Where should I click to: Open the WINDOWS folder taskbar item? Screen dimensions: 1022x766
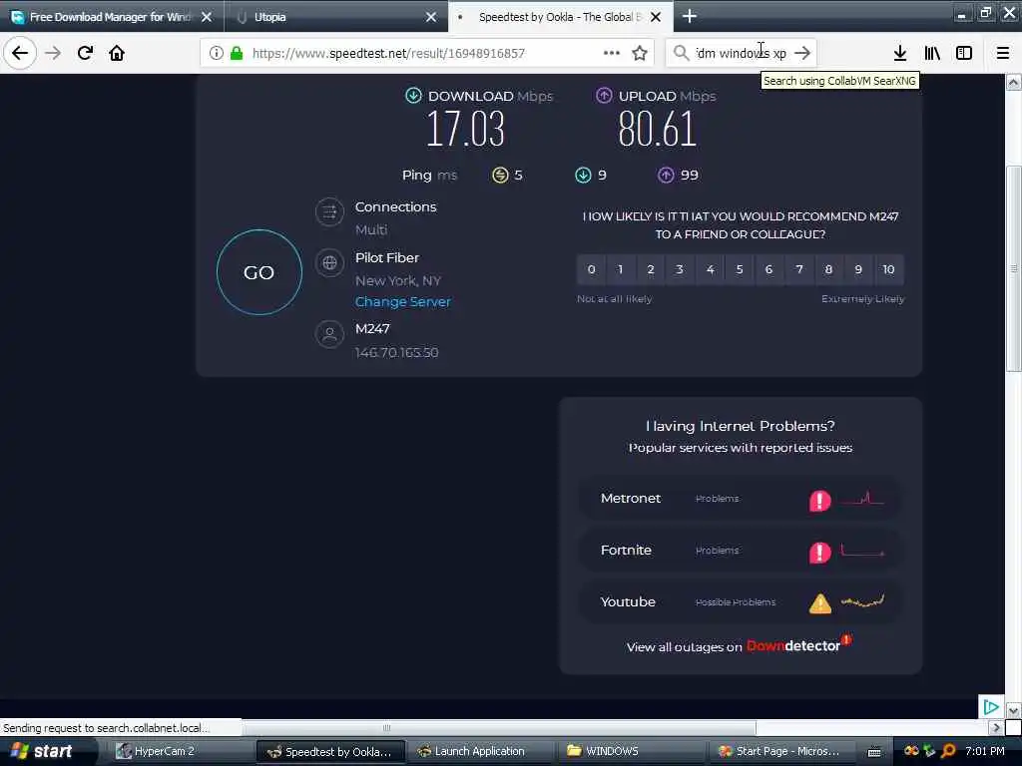pos(631,751)
